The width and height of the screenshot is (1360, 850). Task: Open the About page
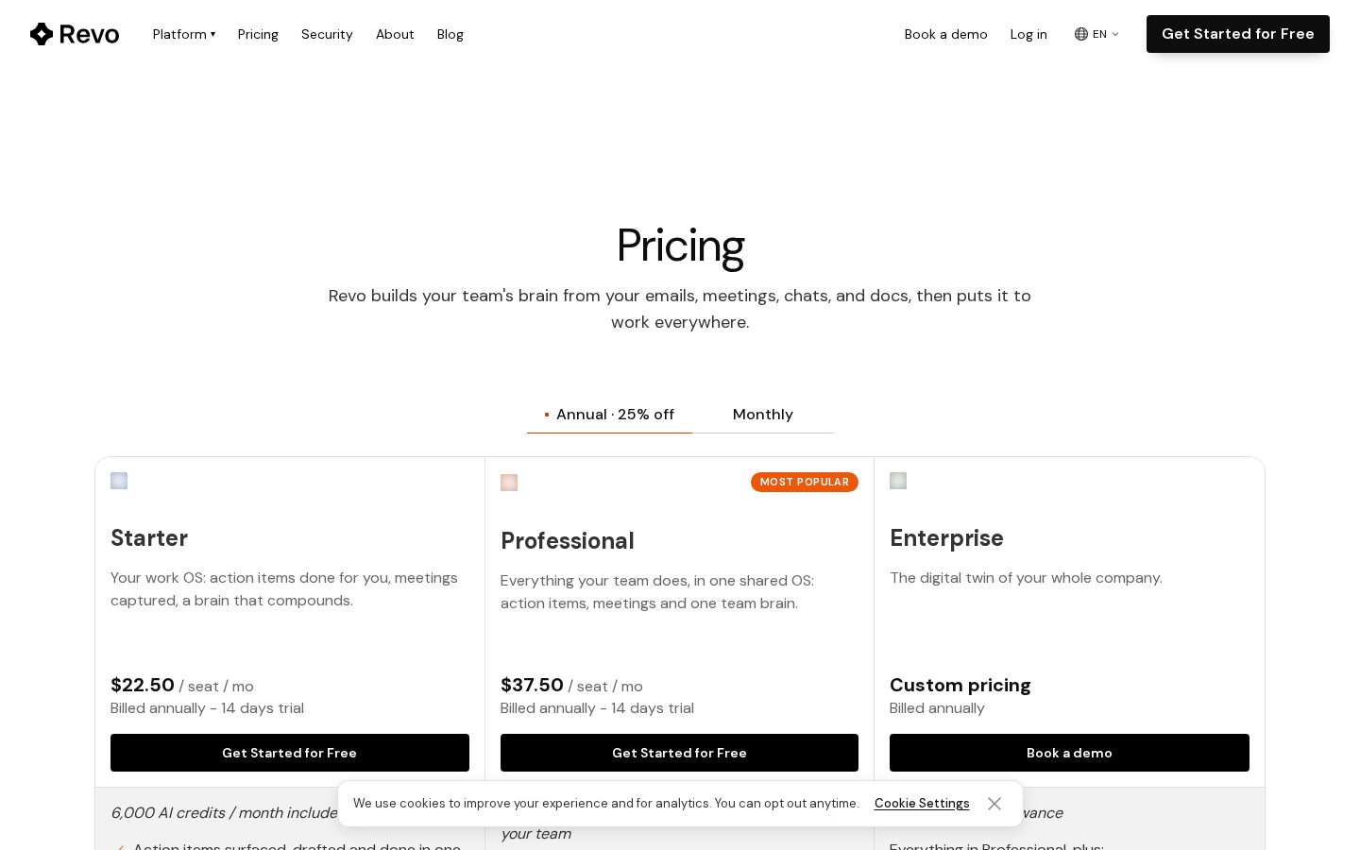[395, 34]
